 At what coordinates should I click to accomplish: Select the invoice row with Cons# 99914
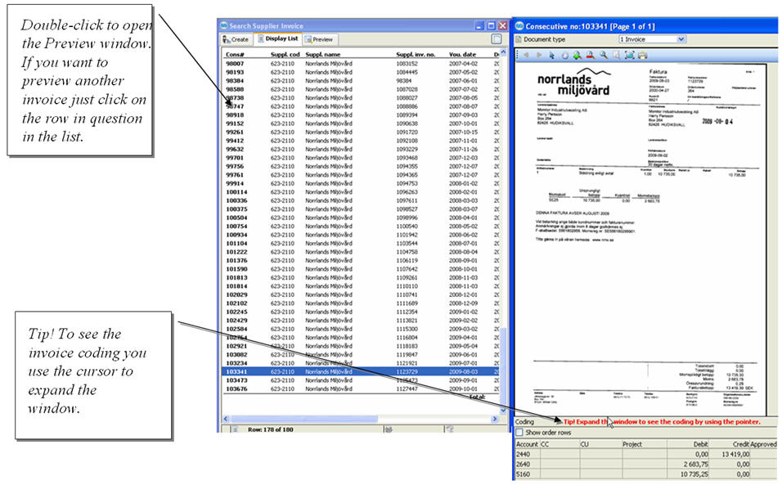pos(361,183)
